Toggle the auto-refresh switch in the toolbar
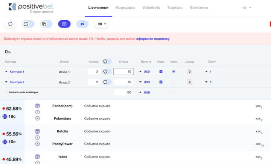This screenshot has width=271, height=164. (28, 24)
